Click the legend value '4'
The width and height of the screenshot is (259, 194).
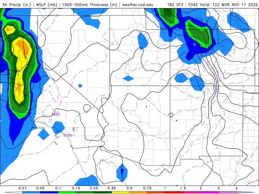tap(237, 188)
